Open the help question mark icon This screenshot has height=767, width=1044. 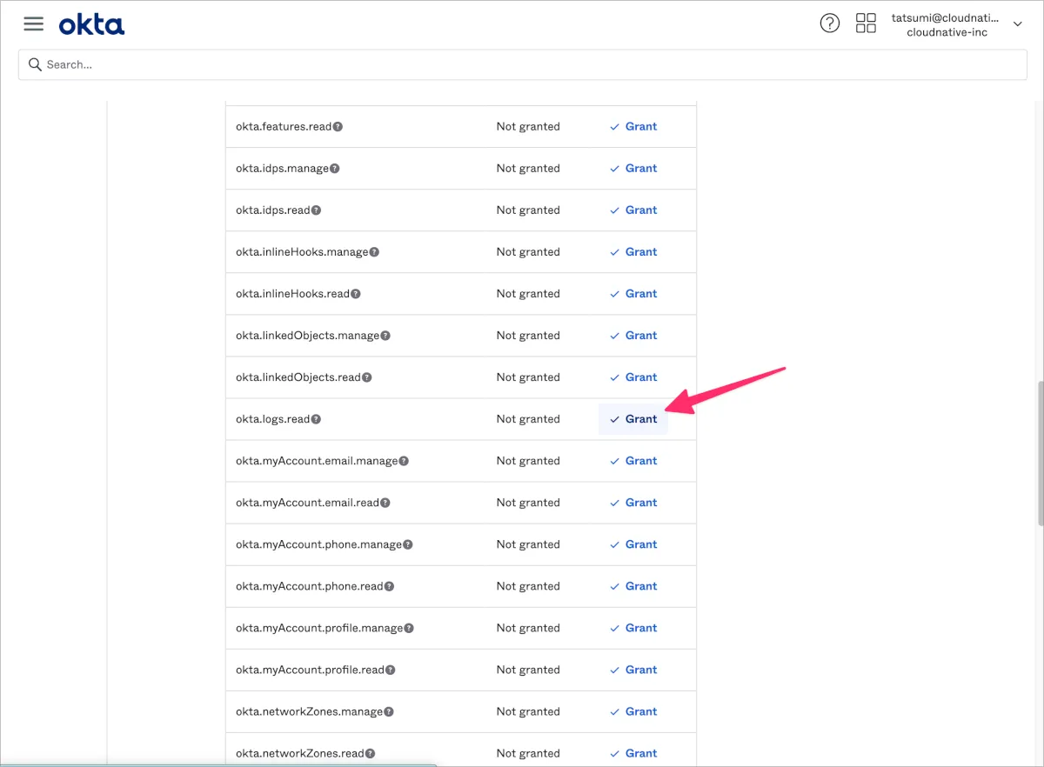coord(830,23)
